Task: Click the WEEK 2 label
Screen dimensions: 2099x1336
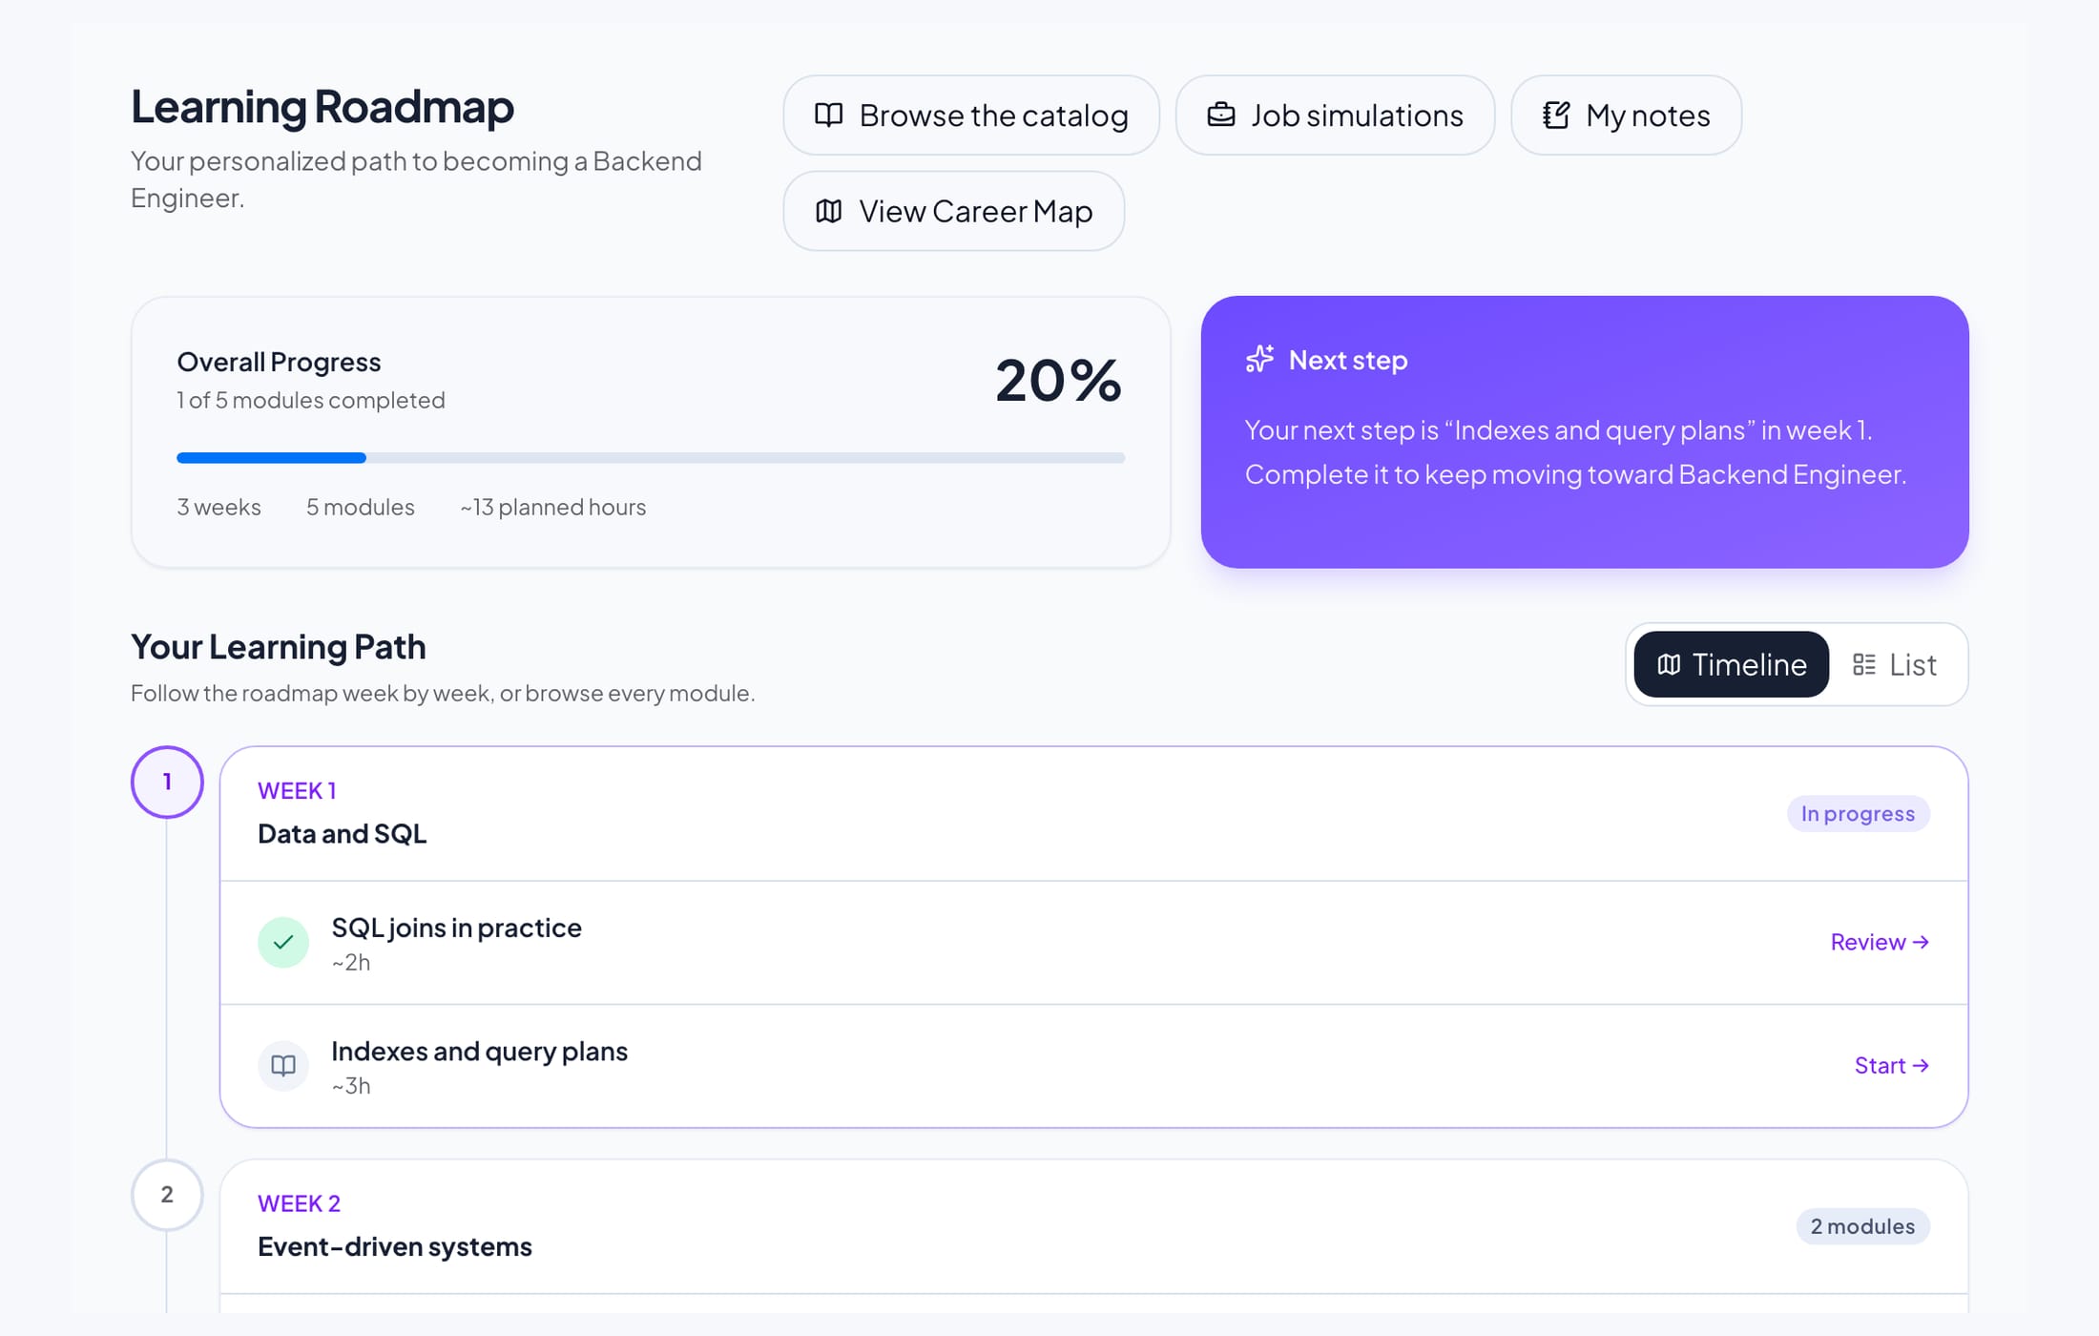Action: (x=299, y=1203)
